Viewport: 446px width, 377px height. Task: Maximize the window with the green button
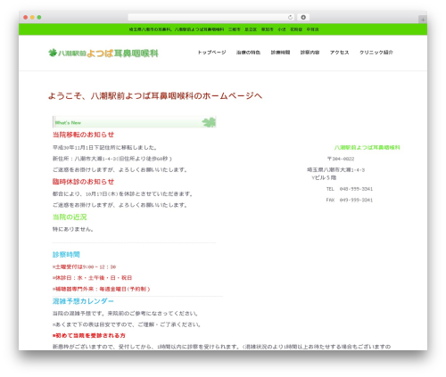[39, 17]
